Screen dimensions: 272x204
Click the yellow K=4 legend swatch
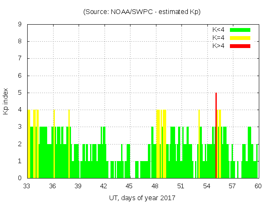(240, 38)
